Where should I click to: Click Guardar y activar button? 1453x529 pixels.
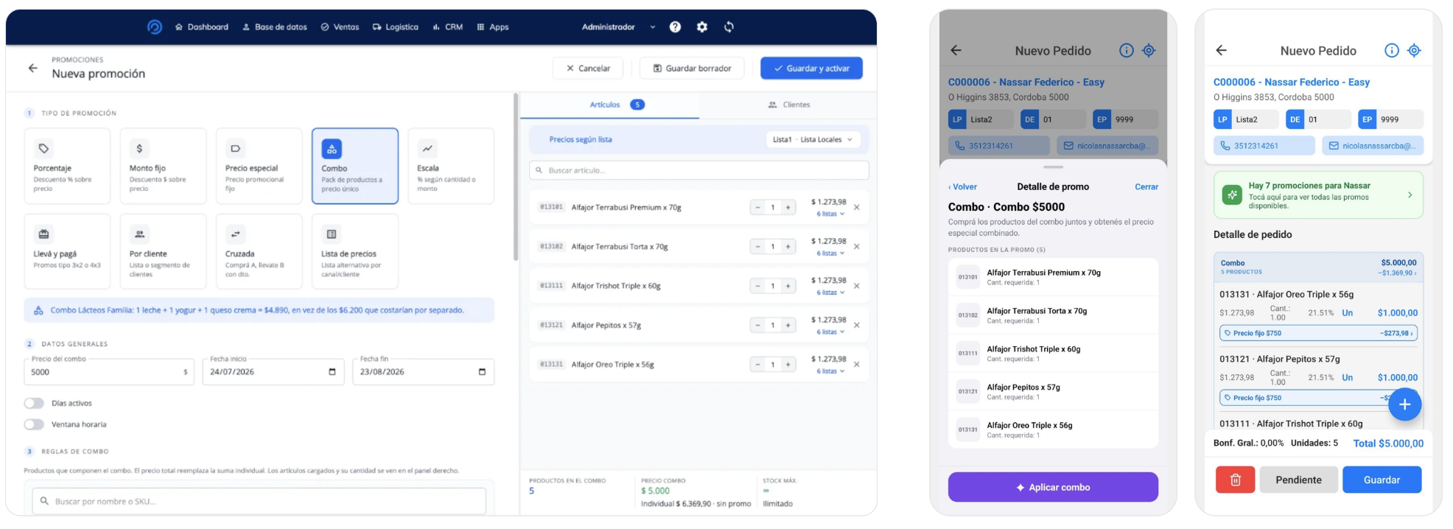pos(811,69)
